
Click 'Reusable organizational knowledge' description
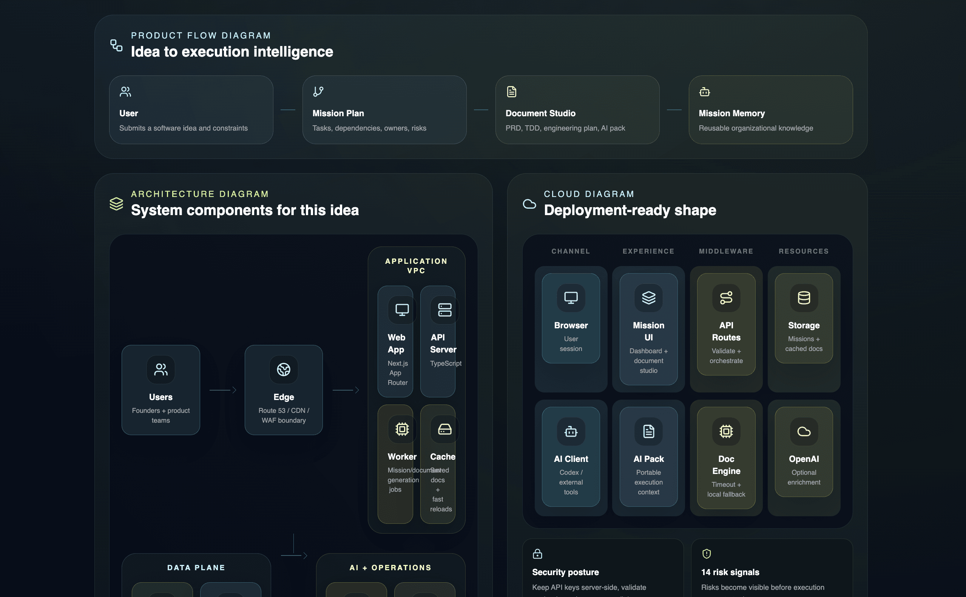(x=756, y=128)
